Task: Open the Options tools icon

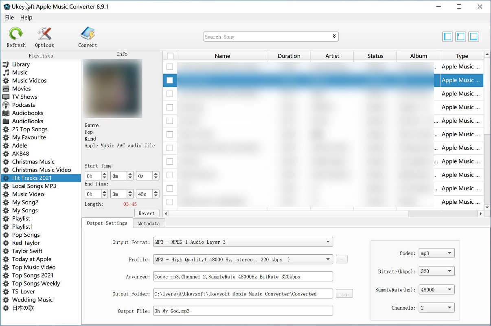Action: (44, 34)
